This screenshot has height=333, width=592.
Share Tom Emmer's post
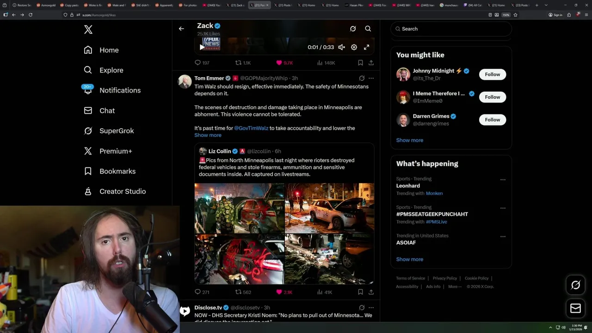[371, 292]
